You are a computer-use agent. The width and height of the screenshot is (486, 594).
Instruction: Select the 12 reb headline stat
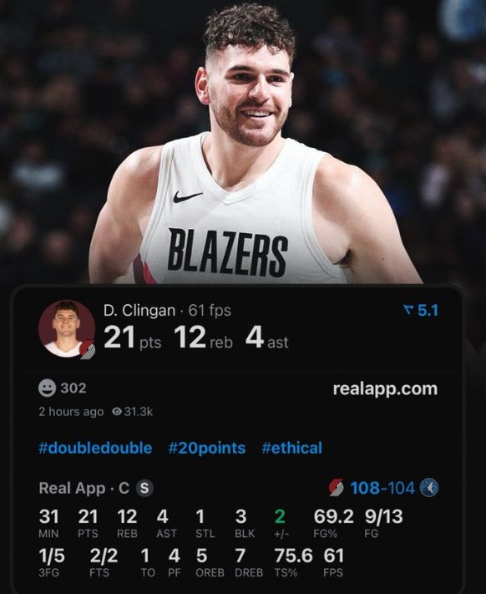(x=203, y=338)
